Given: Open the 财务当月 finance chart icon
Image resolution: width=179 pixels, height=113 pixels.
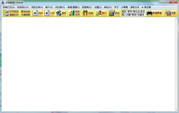Looking at the screenshot, I should 74,13.
